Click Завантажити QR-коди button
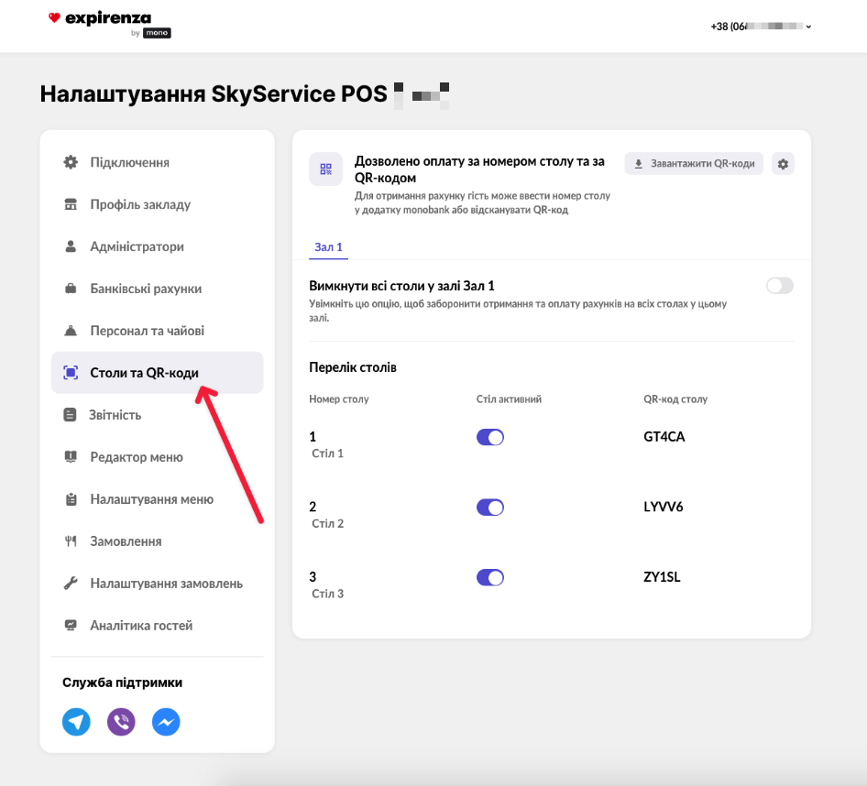 (x=694, y=164)
